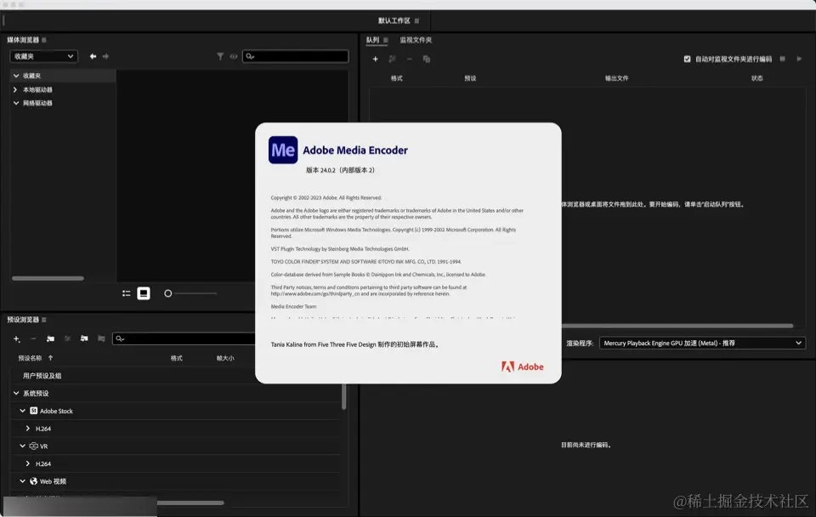Switch Media Browser to thumbnail view
This screenshot has width=816, height=517.
click(x=144, y=293)
